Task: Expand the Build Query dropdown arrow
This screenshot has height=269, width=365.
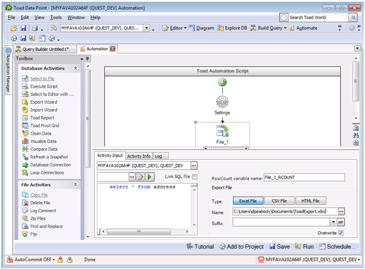Action: (x=285, y=28)
